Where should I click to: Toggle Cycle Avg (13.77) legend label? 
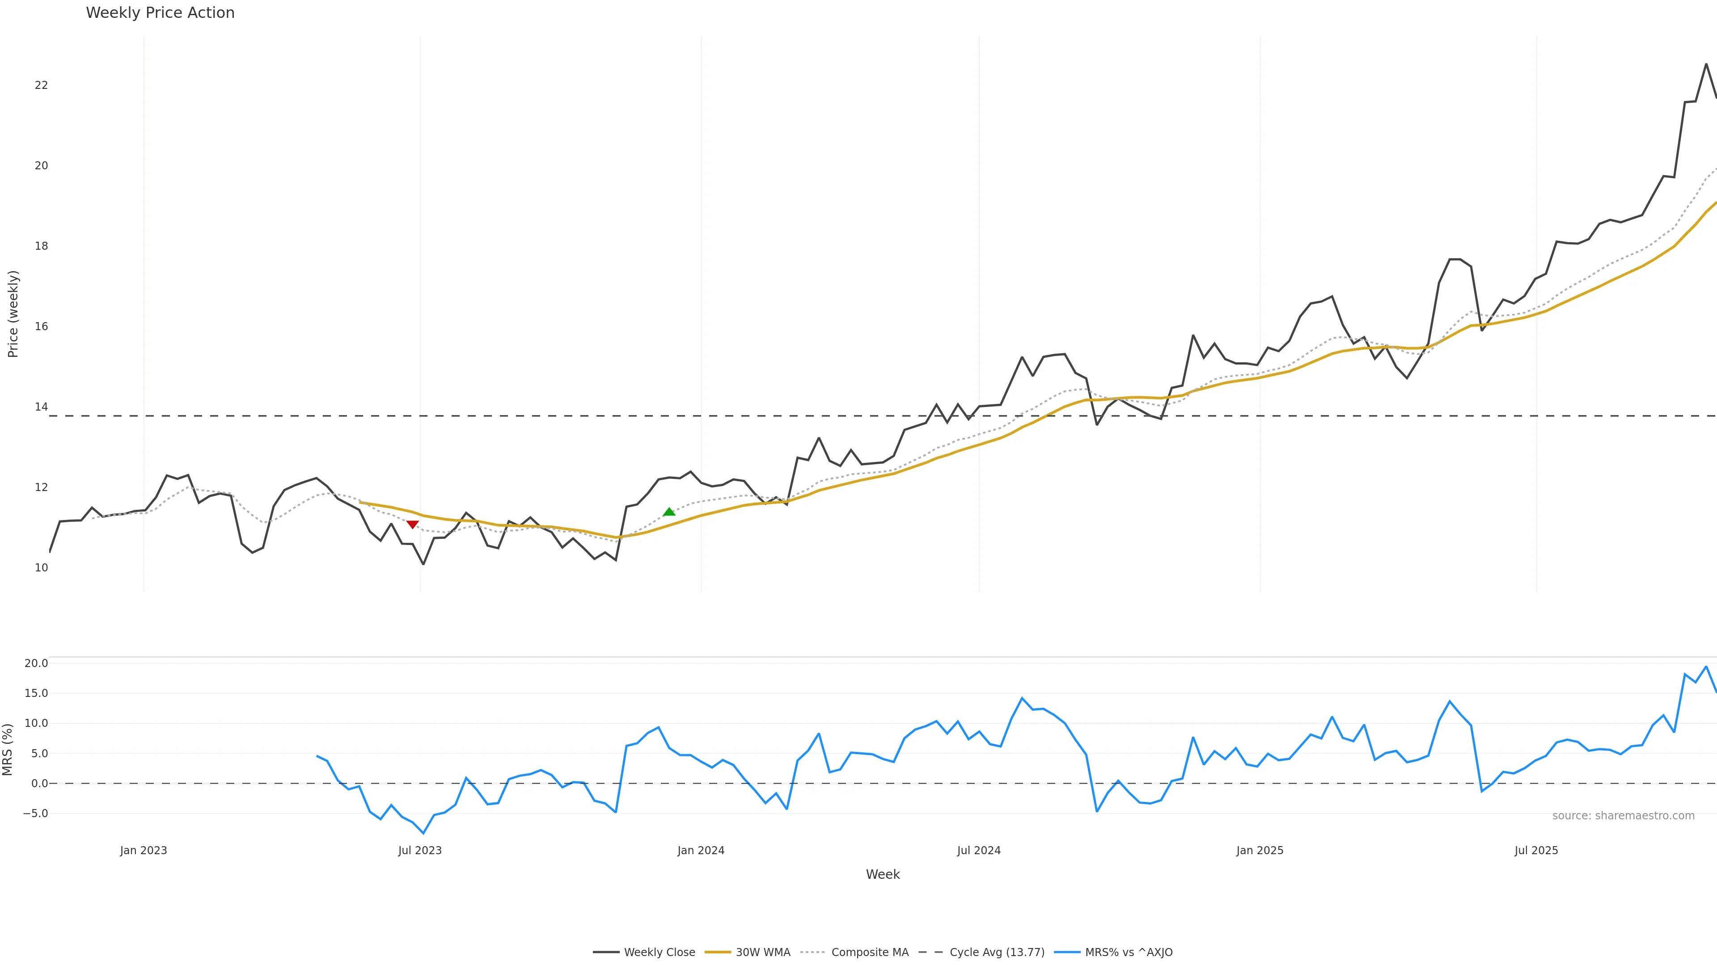point(997,952)
